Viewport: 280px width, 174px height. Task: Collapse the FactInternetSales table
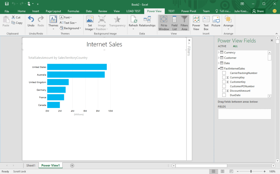pyautogui.click(x=219, y=68)
